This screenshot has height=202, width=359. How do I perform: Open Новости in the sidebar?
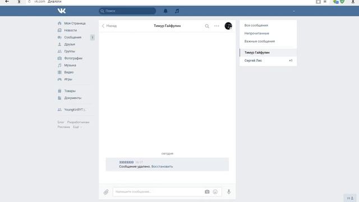[71, 30]
